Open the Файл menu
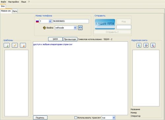 point(3,2)
